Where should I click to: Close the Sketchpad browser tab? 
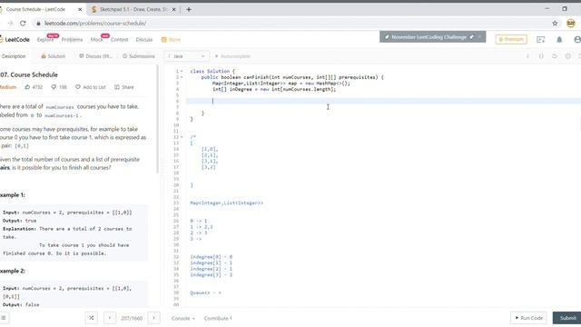pyautogui.click(x=173, y=9)
